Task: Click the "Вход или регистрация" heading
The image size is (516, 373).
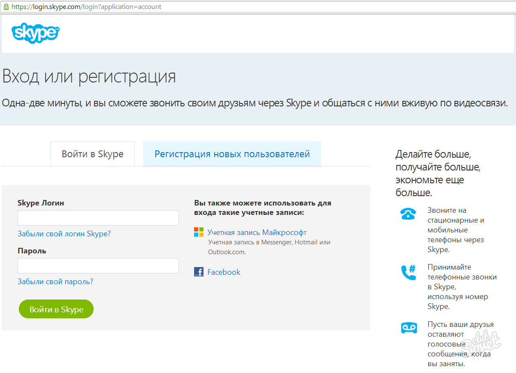Action: coord(89,76)
